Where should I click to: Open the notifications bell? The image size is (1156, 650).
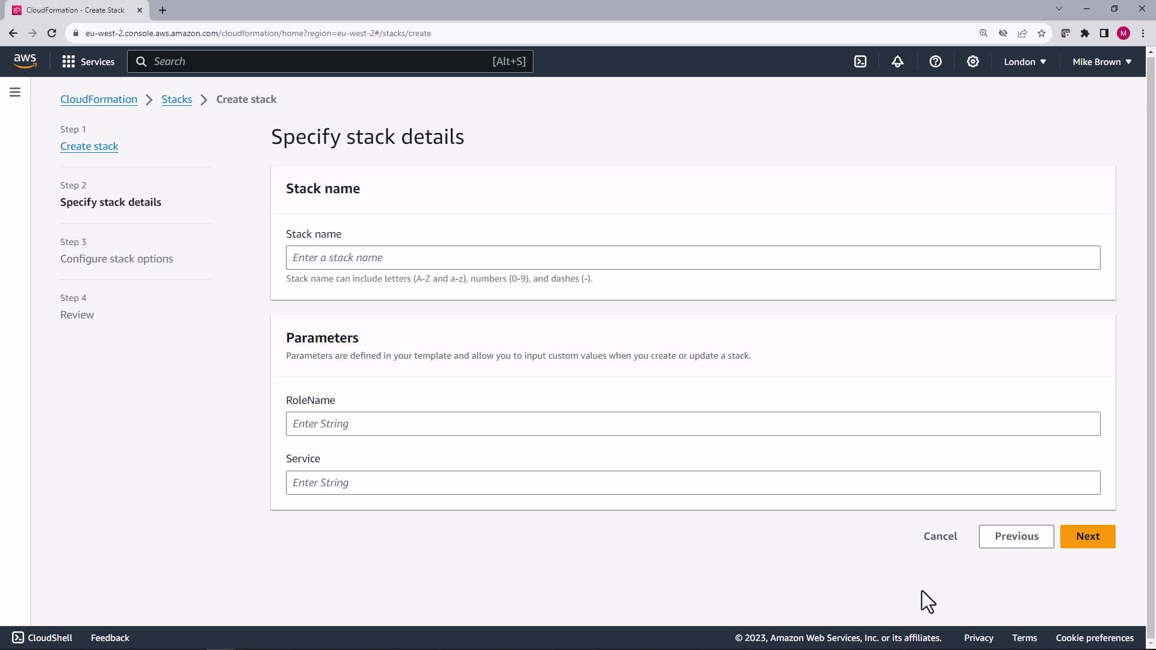click(898, 61)
